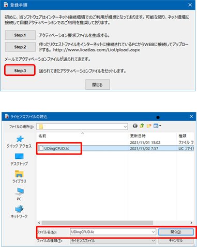Click the 登録手順 title bar icon

click(6, 5)
